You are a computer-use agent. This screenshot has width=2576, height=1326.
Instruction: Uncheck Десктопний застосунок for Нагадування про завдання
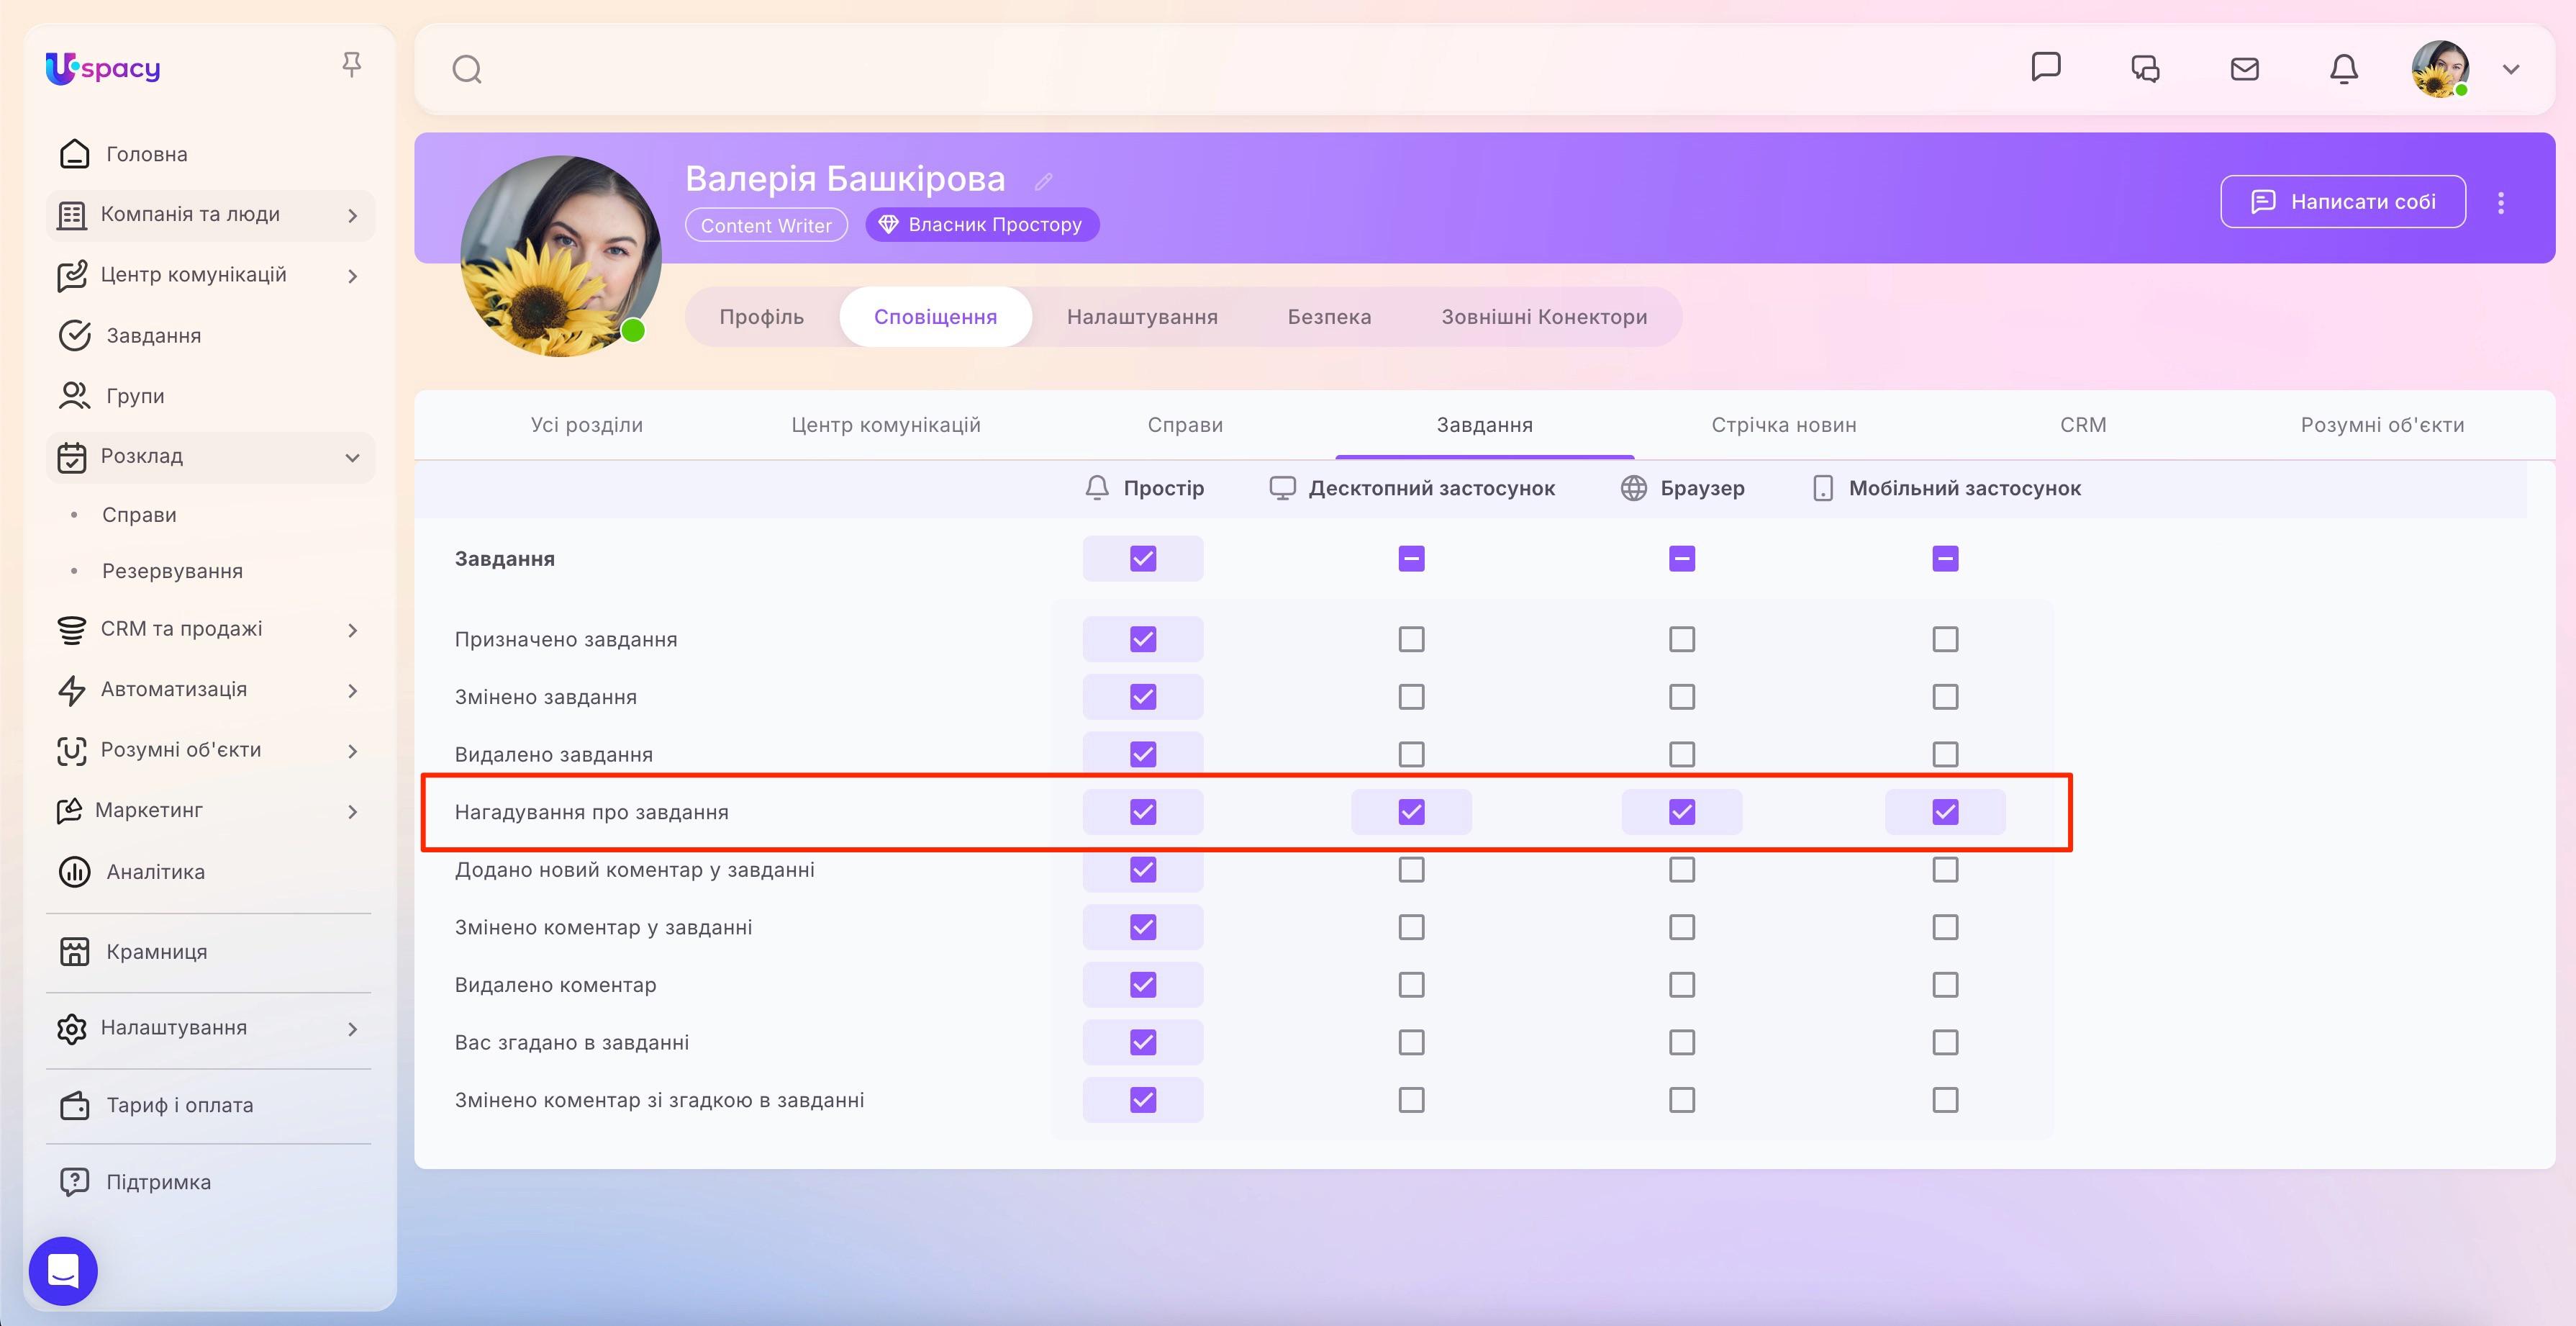pos(1411,811)
